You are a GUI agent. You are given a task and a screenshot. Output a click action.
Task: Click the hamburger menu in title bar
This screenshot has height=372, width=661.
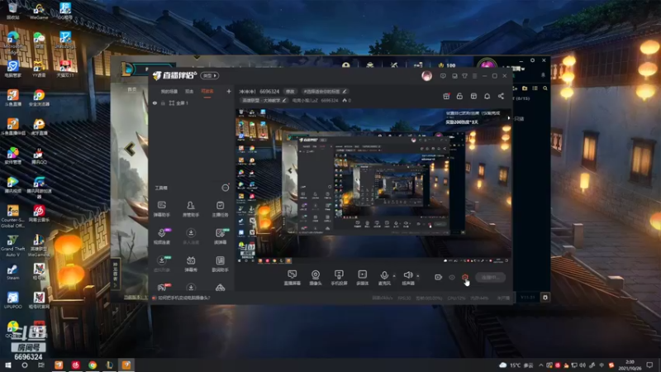pyautogui.click(x=474, y=76)
